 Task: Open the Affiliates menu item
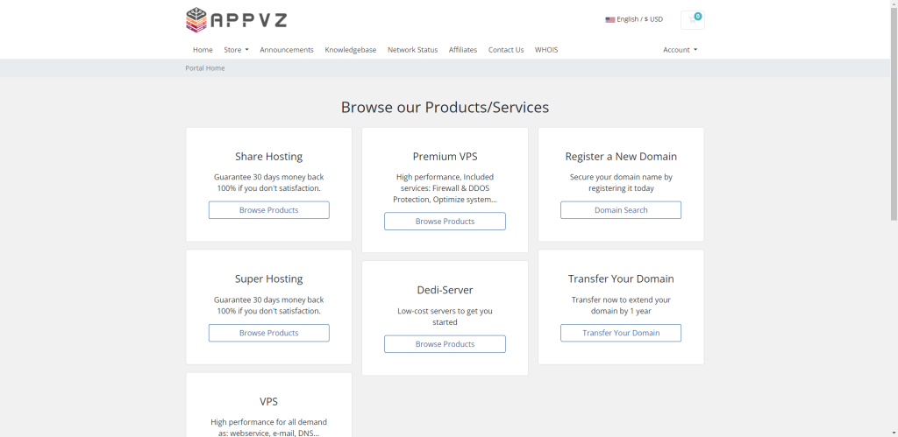coord(463,50)
